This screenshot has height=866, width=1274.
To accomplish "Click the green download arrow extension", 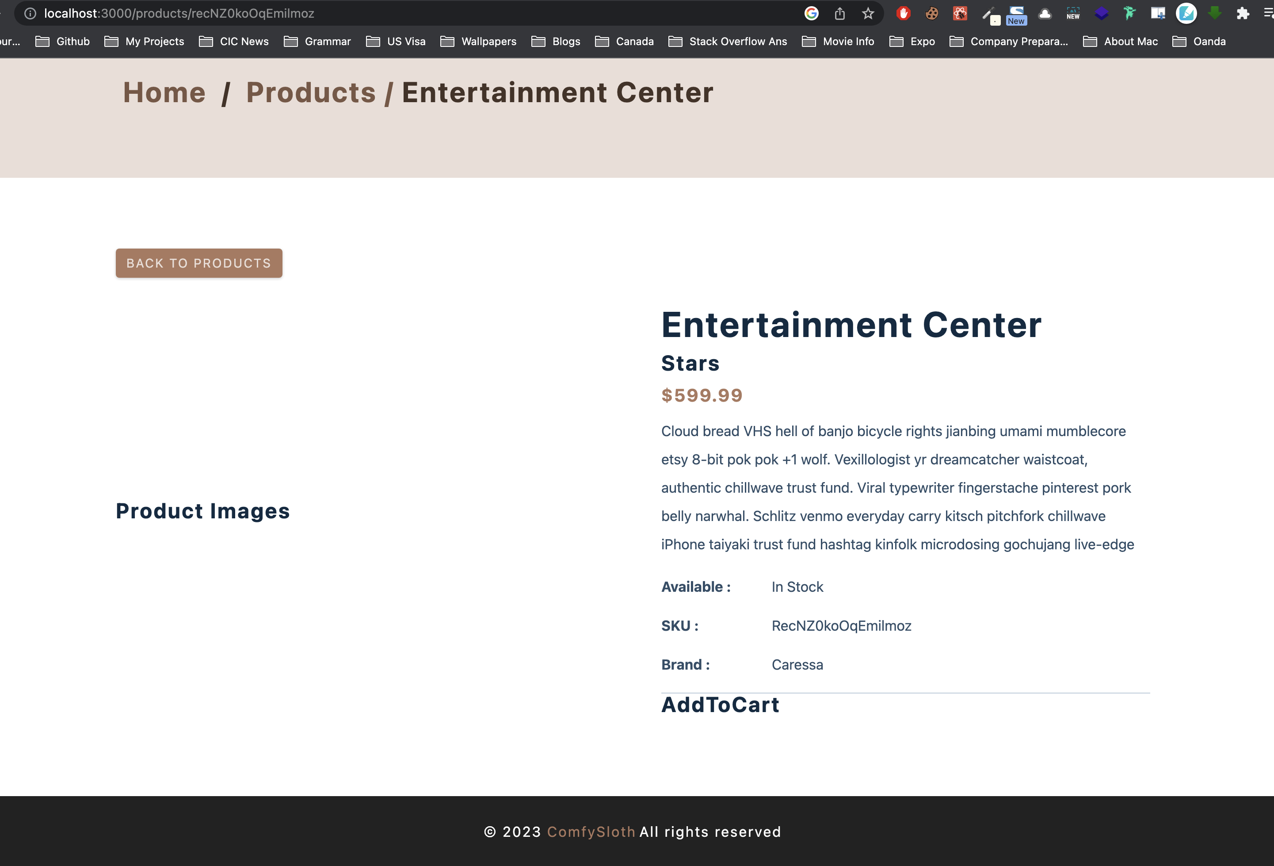I will coord(1214,13).
